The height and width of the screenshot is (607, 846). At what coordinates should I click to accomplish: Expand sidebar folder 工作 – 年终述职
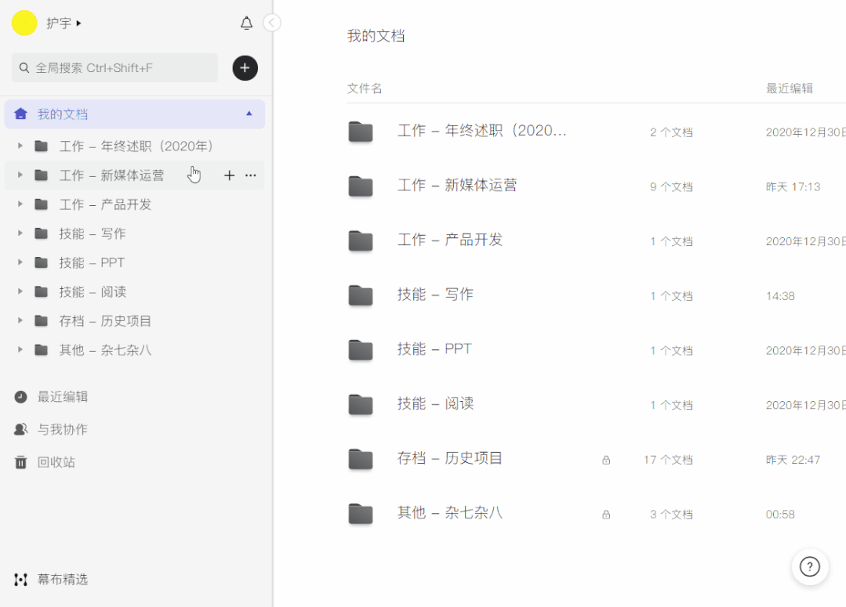[20, 146]
